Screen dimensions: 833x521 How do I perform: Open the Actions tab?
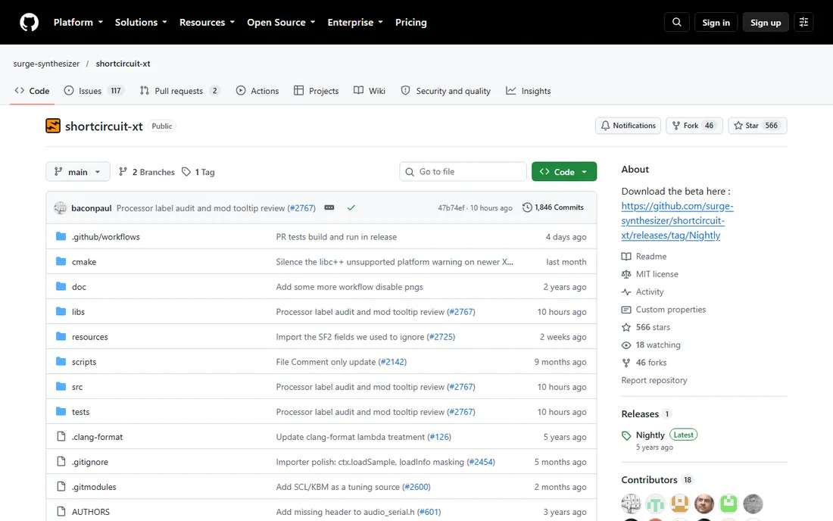click(257, 91)
